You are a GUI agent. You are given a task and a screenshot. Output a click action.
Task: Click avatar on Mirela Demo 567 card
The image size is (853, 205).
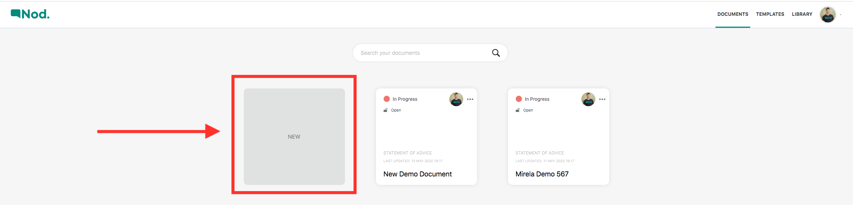pos(588,99)
